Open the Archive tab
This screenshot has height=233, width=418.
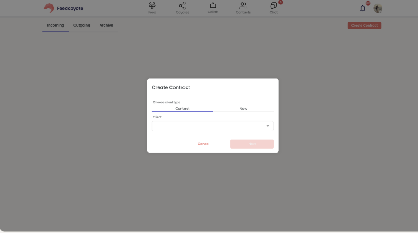pyautogui.click(x=106, y=25)
